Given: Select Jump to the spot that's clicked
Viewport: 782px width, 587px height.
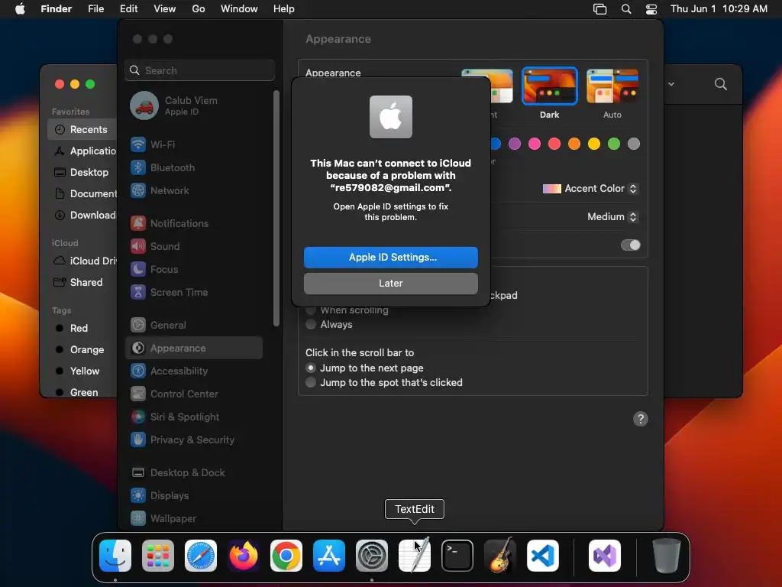Looking at the screenshot, I should pos(311,382).
